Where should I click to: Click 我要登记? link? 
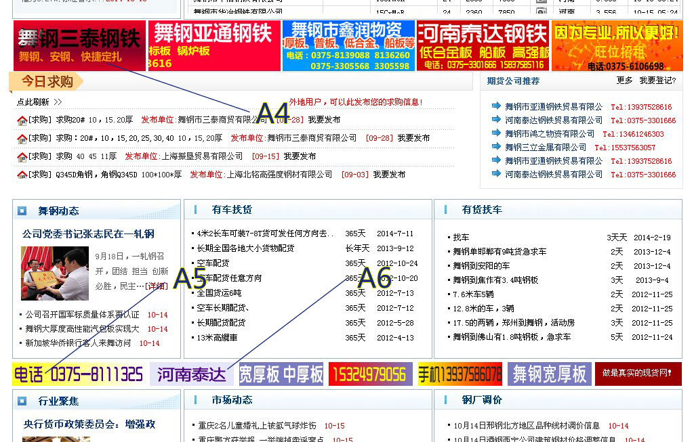coord(657,81)
